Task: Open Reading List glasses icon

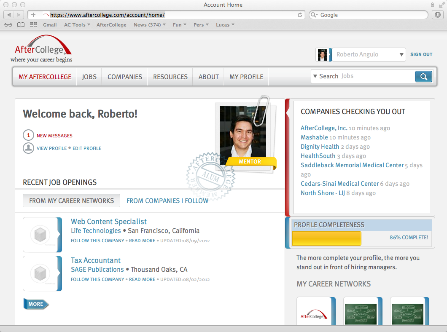Action: click(8, 25)
